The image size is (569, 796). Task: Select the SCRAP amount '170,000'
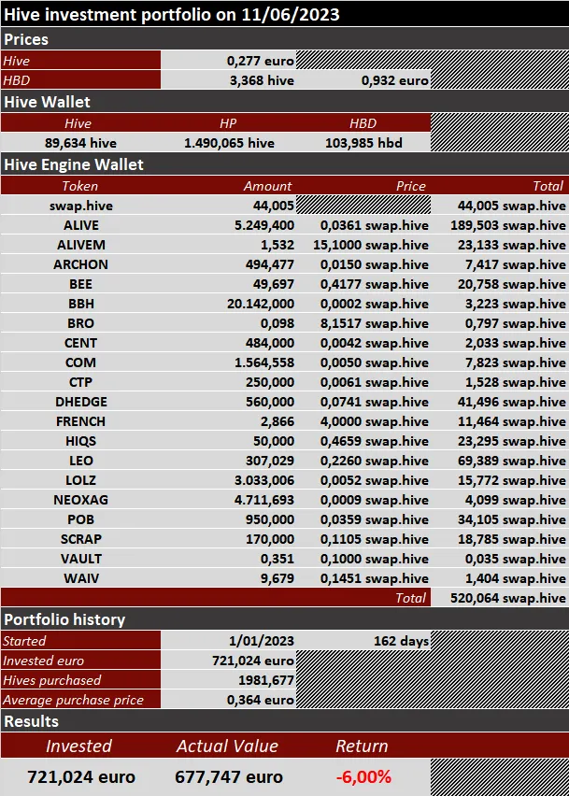[x=270, y=539]
